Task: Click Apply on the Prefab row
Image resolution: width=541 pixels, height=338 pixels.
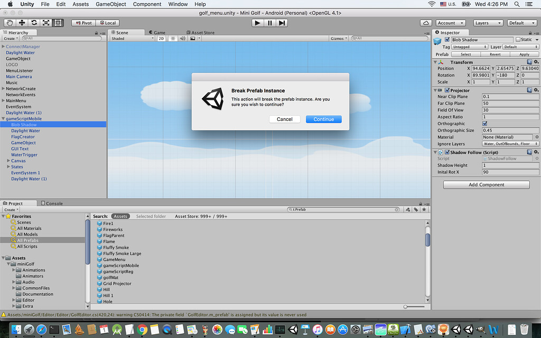Action: (525, 54)
